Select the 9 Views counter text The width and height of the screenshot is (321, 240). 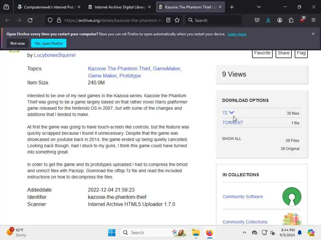pos(234,74)
